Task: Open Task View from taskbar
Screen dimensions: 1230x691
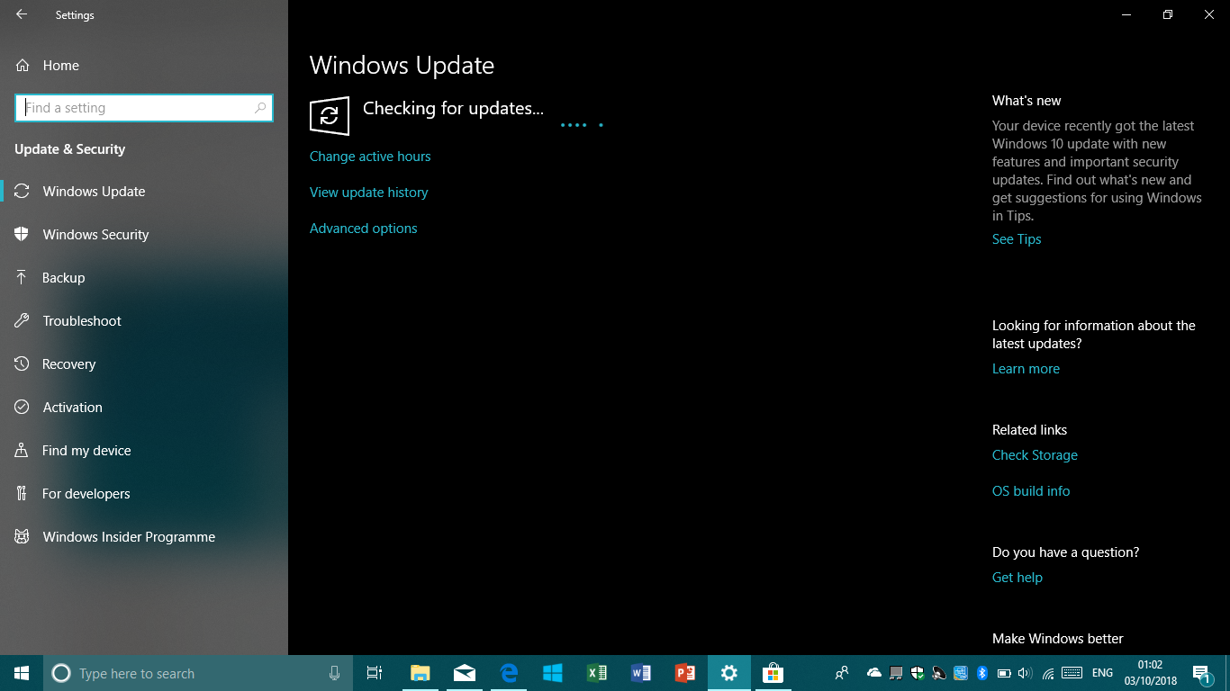Action: (375, 673)
